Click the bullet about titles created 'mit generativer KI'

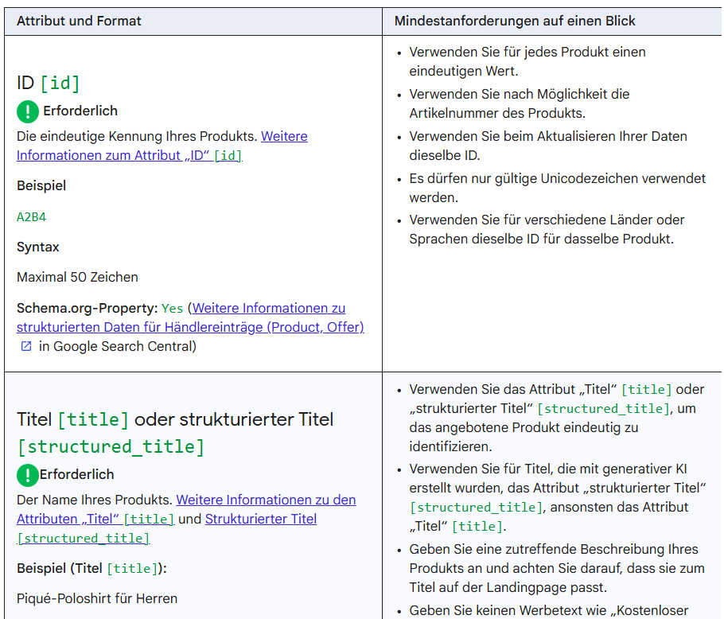pyautogui.click(x=558, y=497)
